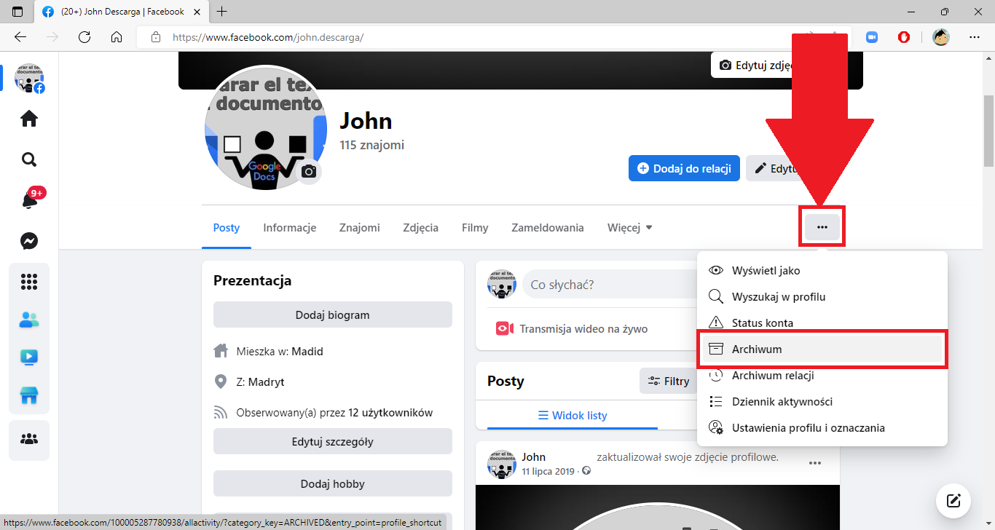
Task: Click camera icon on profile picture
Action: 310,171
